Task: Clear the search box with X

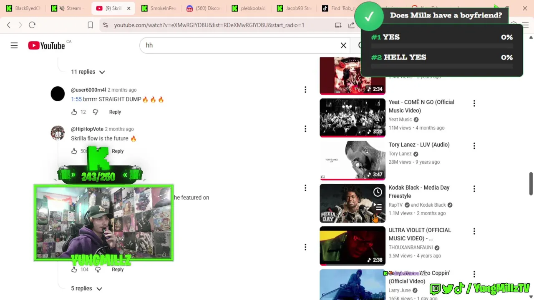Action: point(343,45)
